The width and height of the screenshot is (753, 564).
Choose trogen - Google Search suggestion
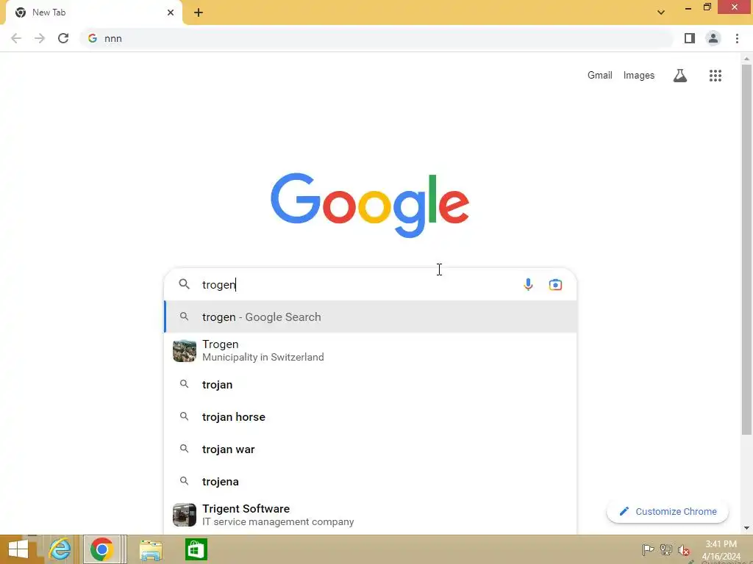[x=371, y=317]
